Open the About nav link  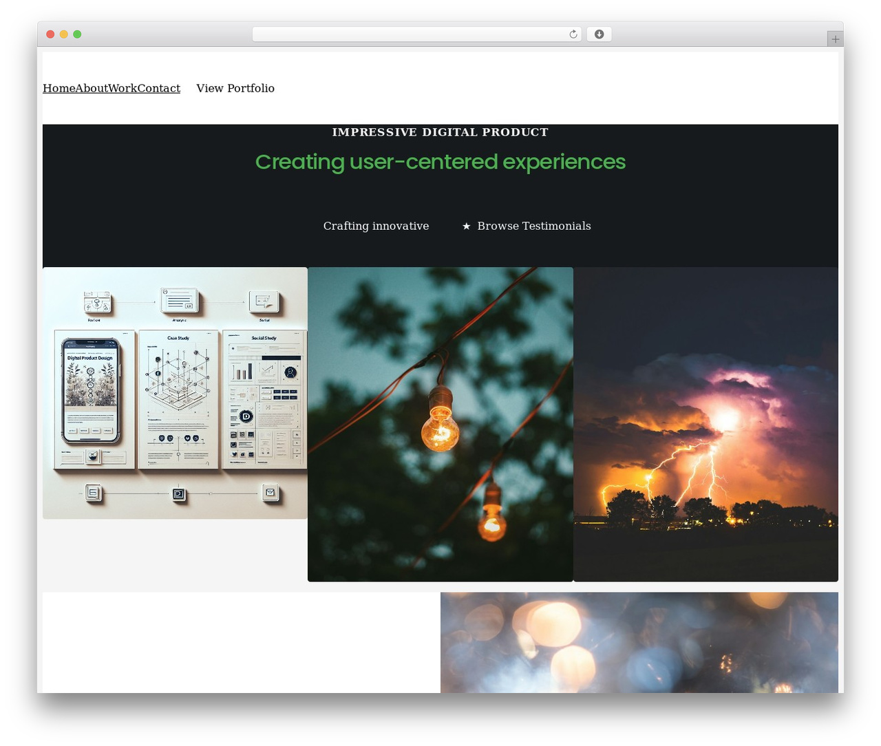point(92,88)
